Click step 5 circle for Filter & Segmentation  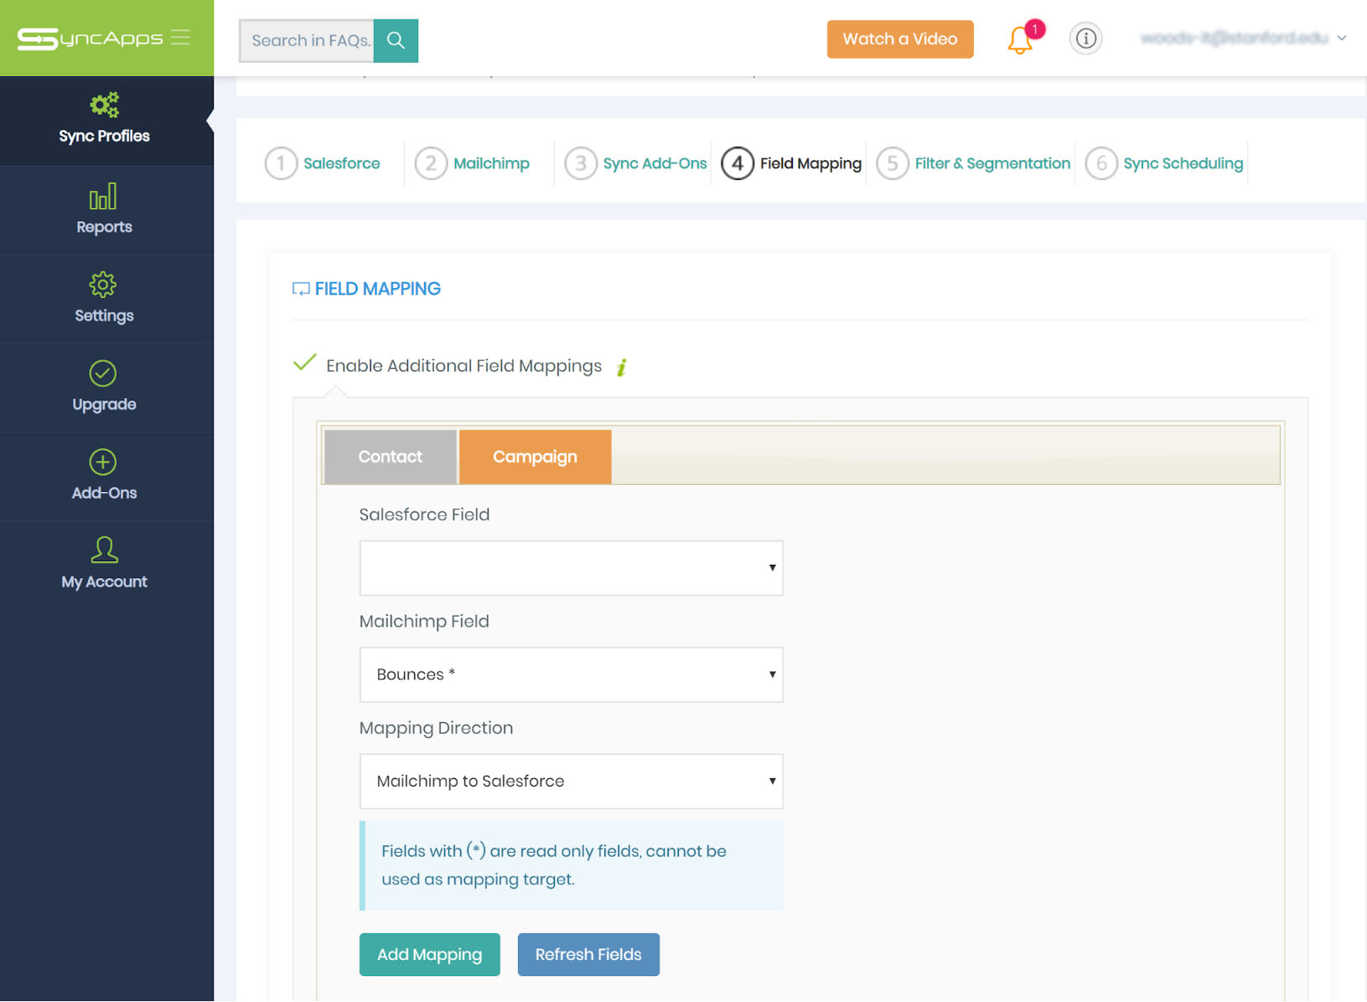tap(893, 163)
